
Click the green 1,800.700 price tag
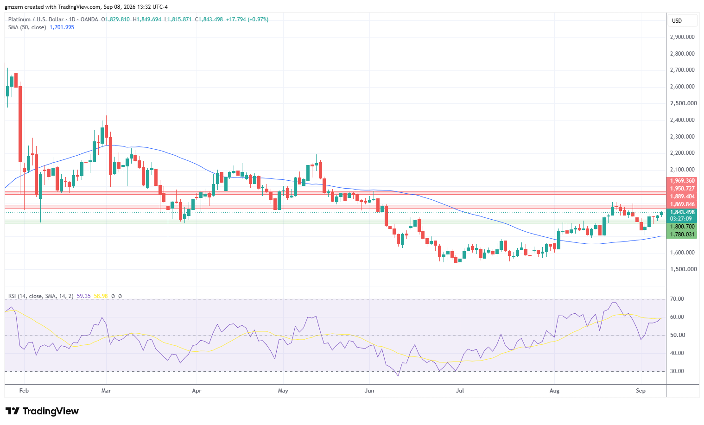(x=682, y=227)
